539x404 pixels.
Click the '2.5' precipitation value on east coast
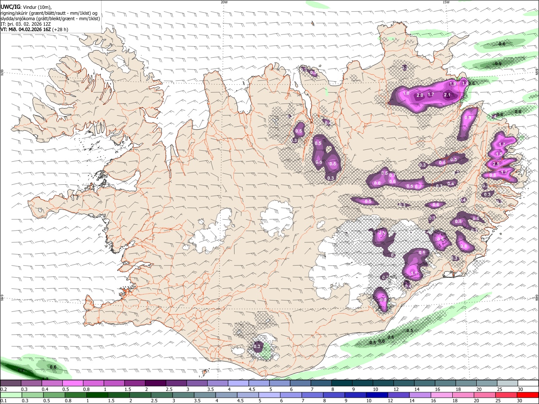click(x=496, y=164)
